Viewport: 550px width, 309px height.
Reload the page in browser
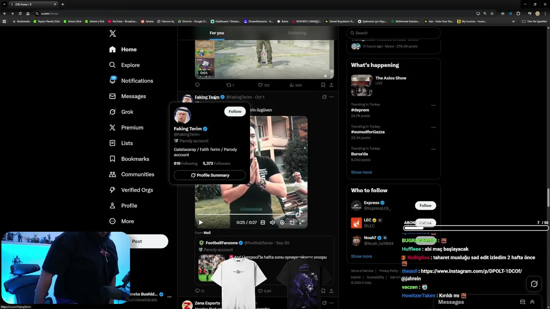tap(20, 13)
